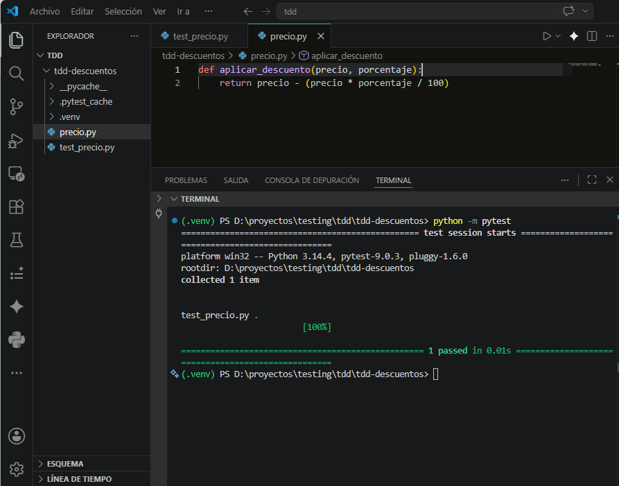The image size is (619, 486).
Task: Open the Ir a menu
Action: coord(183,12)
